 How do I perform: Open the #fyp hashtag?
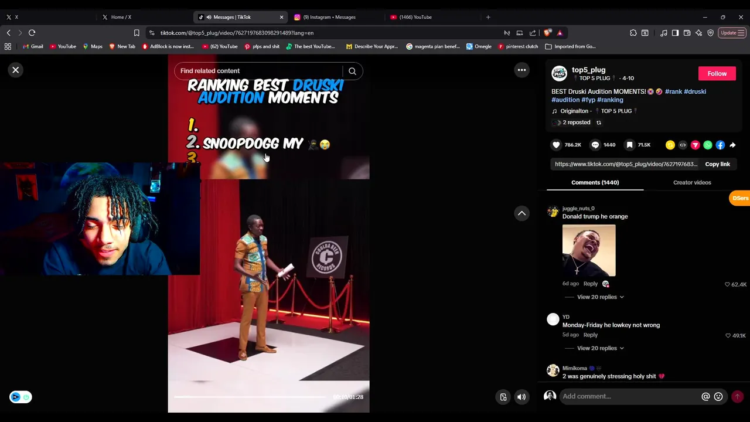click(588, 100)
